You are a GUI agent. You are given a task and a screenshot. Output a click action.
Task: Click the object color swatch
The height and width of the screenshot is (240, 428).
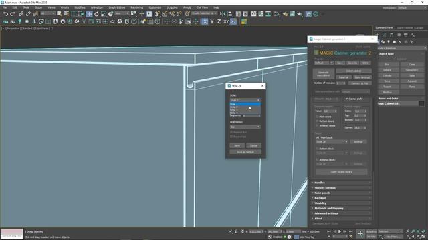pyautogui.click(x=422, y=104)
